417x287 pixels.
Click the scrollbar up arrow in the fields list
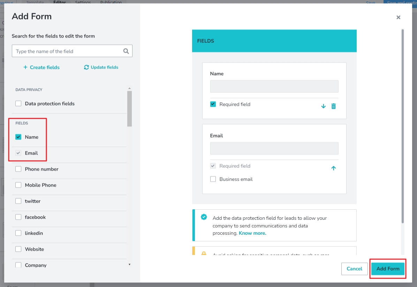[x=129, y=88]
